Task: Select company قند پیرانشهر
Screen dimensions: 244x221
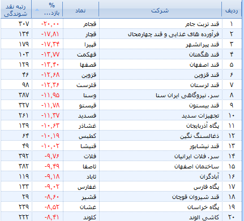Action: coord(202,44)
